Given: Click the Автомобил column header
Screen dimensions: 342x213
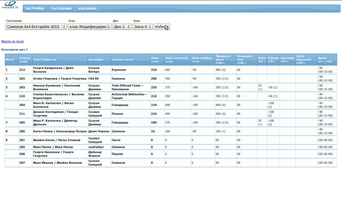Looking at the screenshot, I should click(96, 60).
